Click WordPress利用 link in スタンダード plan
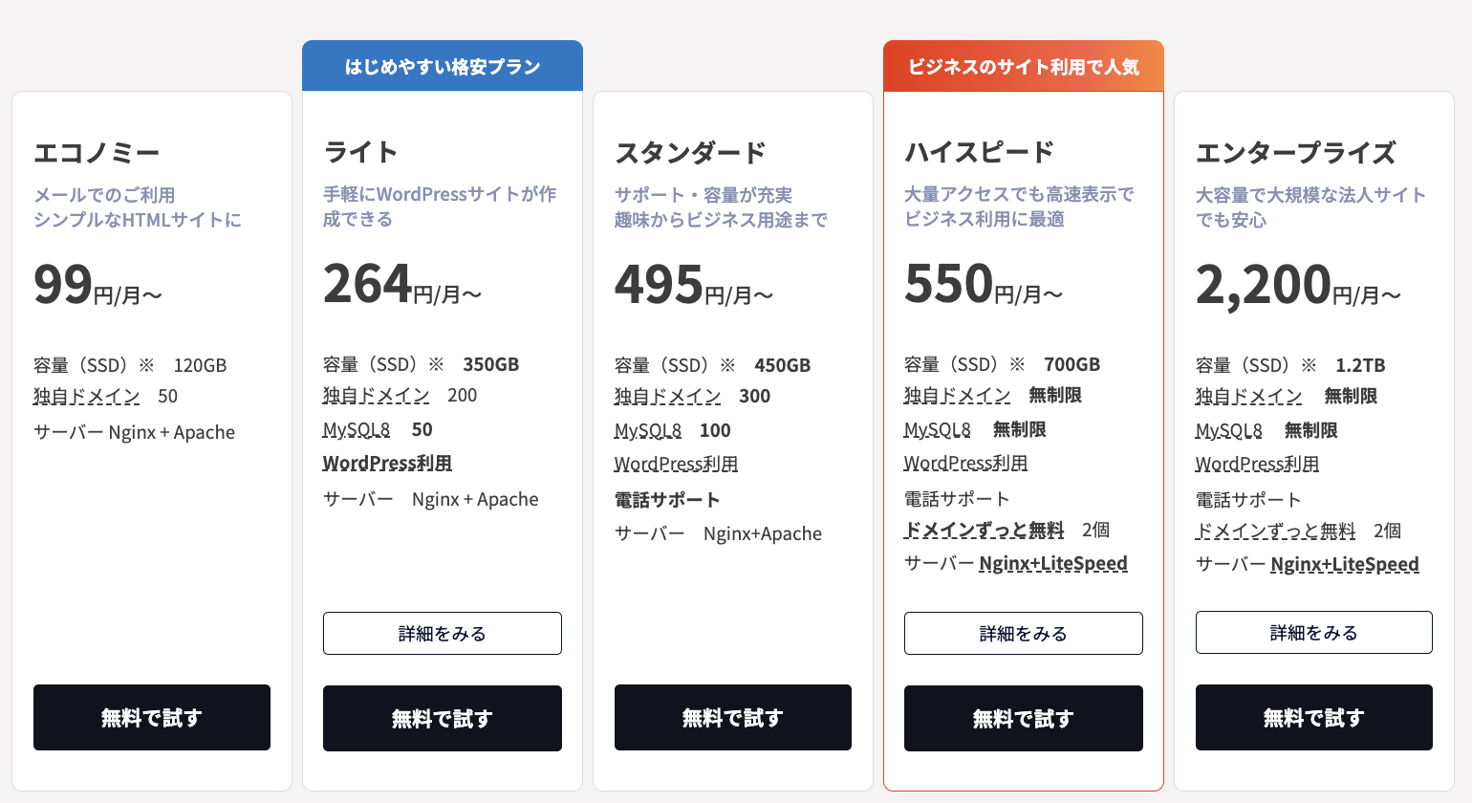Viewport: 1472px width, 803px height. coord(676,465)
